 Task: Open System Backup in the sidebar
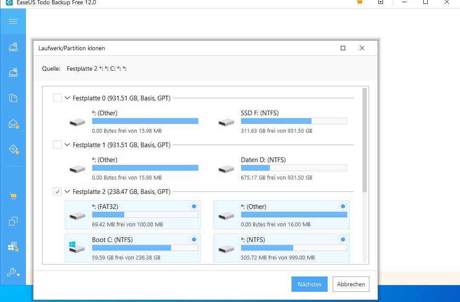click(13, 73)
